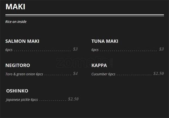Click the dotted leader line beside Negitoro
The height and width of the screenshot is (118, 169).
click(58, 75)
